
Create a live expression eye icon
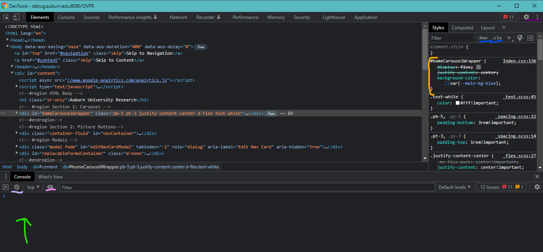[50, 187]
